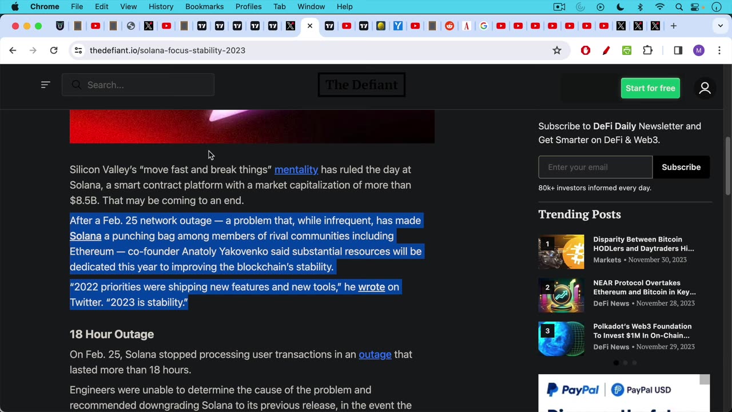Open site information for thedefiant.io
Screen dimensions: 732x412
click(78, 50)
